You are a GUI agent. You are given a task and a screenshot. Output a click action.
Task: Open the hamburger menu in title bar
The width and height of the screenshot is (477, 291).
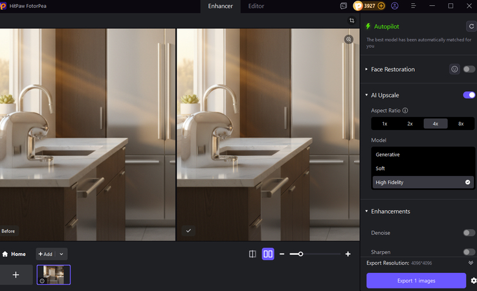(x=413, y=6)
